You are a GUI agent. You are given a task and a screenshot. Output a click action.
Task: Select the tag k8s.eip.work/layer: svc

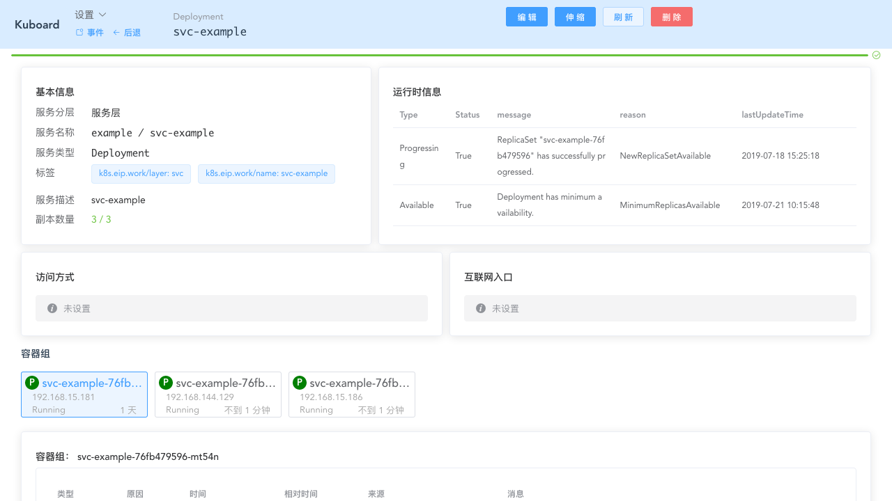[141, 173]
